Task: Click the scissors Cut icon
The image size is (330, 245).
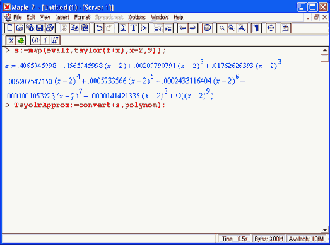Action: (64, 28)
